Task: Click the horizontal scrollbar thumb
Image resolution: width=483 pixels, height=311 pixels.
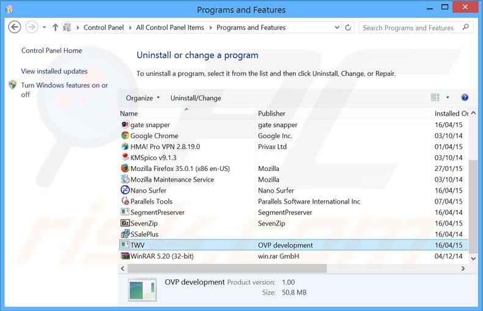Action: (x=227, y=268)
